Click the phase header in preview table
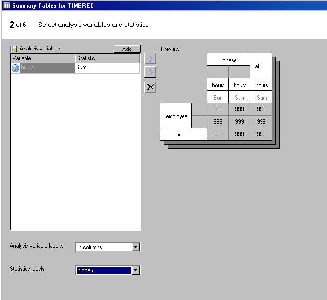The image size is (327, 300). tap(229, 60)
